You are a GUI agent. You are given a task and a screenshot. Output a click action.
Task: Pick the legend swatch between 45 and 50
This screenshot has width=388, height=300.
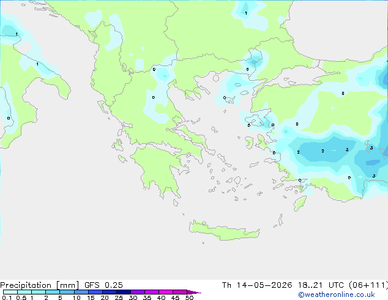pos(180,292)
